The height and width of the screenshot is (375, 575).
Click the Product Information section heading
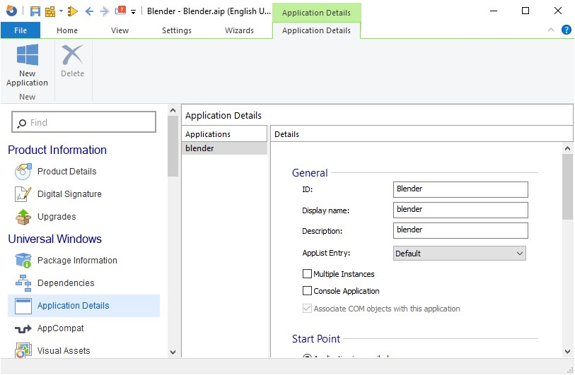click(57, 150)
